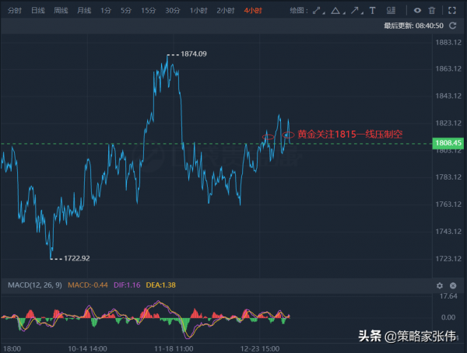The height and width of the screenshot is (353, 467).
Task: Click the DEA:1.38 value
Action: click(161, 285)
